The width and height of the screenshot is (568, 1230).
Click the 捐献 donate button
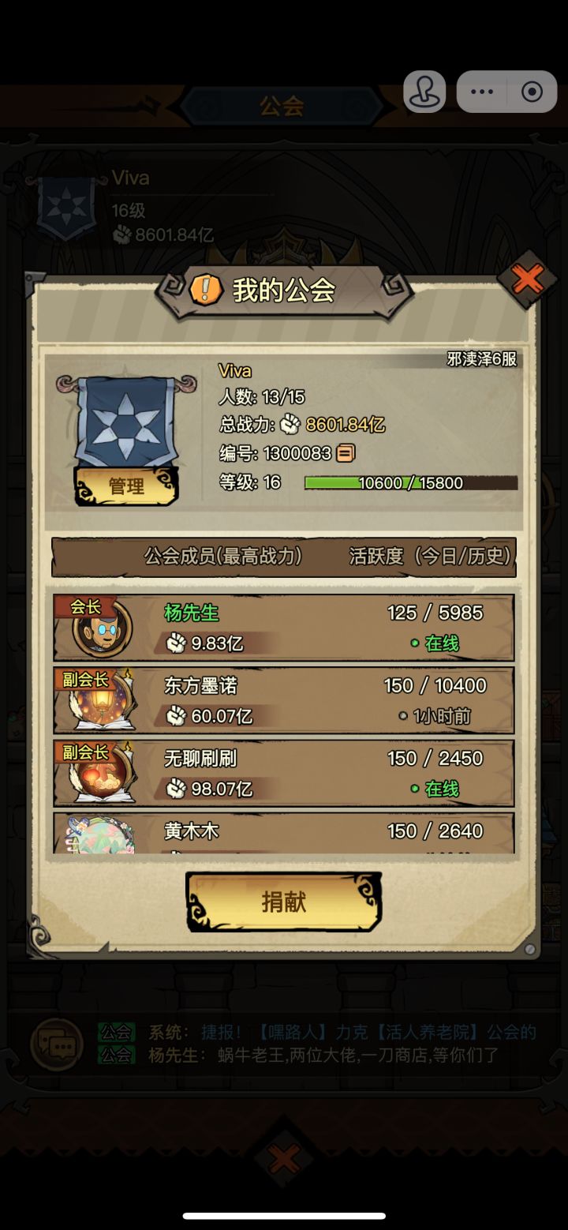click(284, 902)
